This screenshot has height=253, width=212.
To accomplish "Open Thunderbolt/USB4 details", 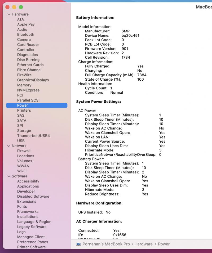I will pos(34,136).
